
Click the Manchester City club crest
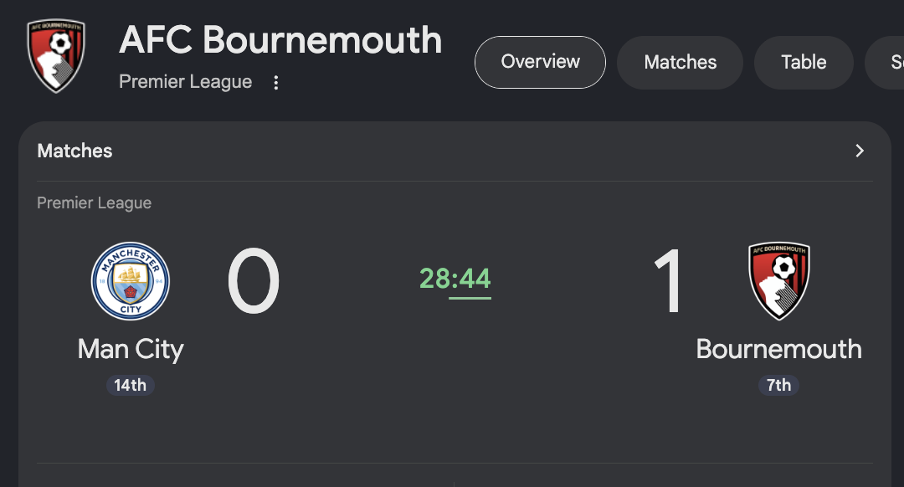[x=131, y=280]
